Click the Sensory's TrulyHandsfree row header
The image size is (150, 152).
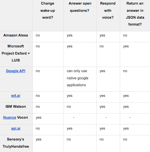coord(16,144)
